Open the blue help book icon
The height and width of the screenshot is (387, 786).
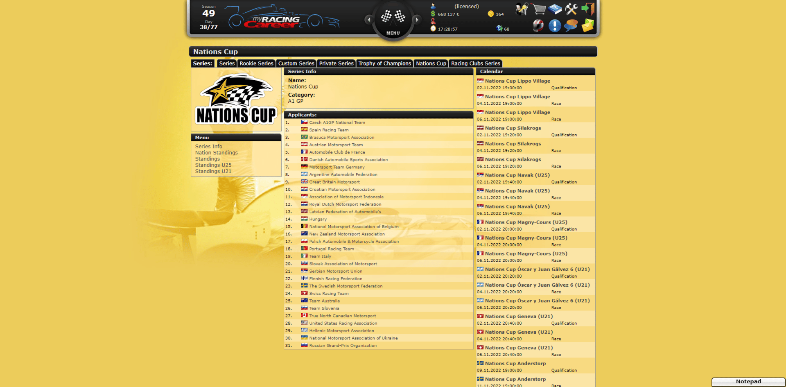click(x=555, y=9)
